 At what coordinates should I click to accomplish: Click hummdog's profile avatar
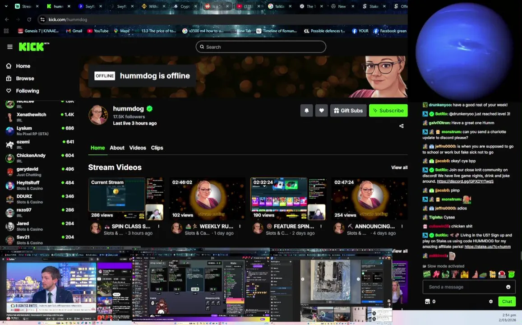tap(98, 115)
